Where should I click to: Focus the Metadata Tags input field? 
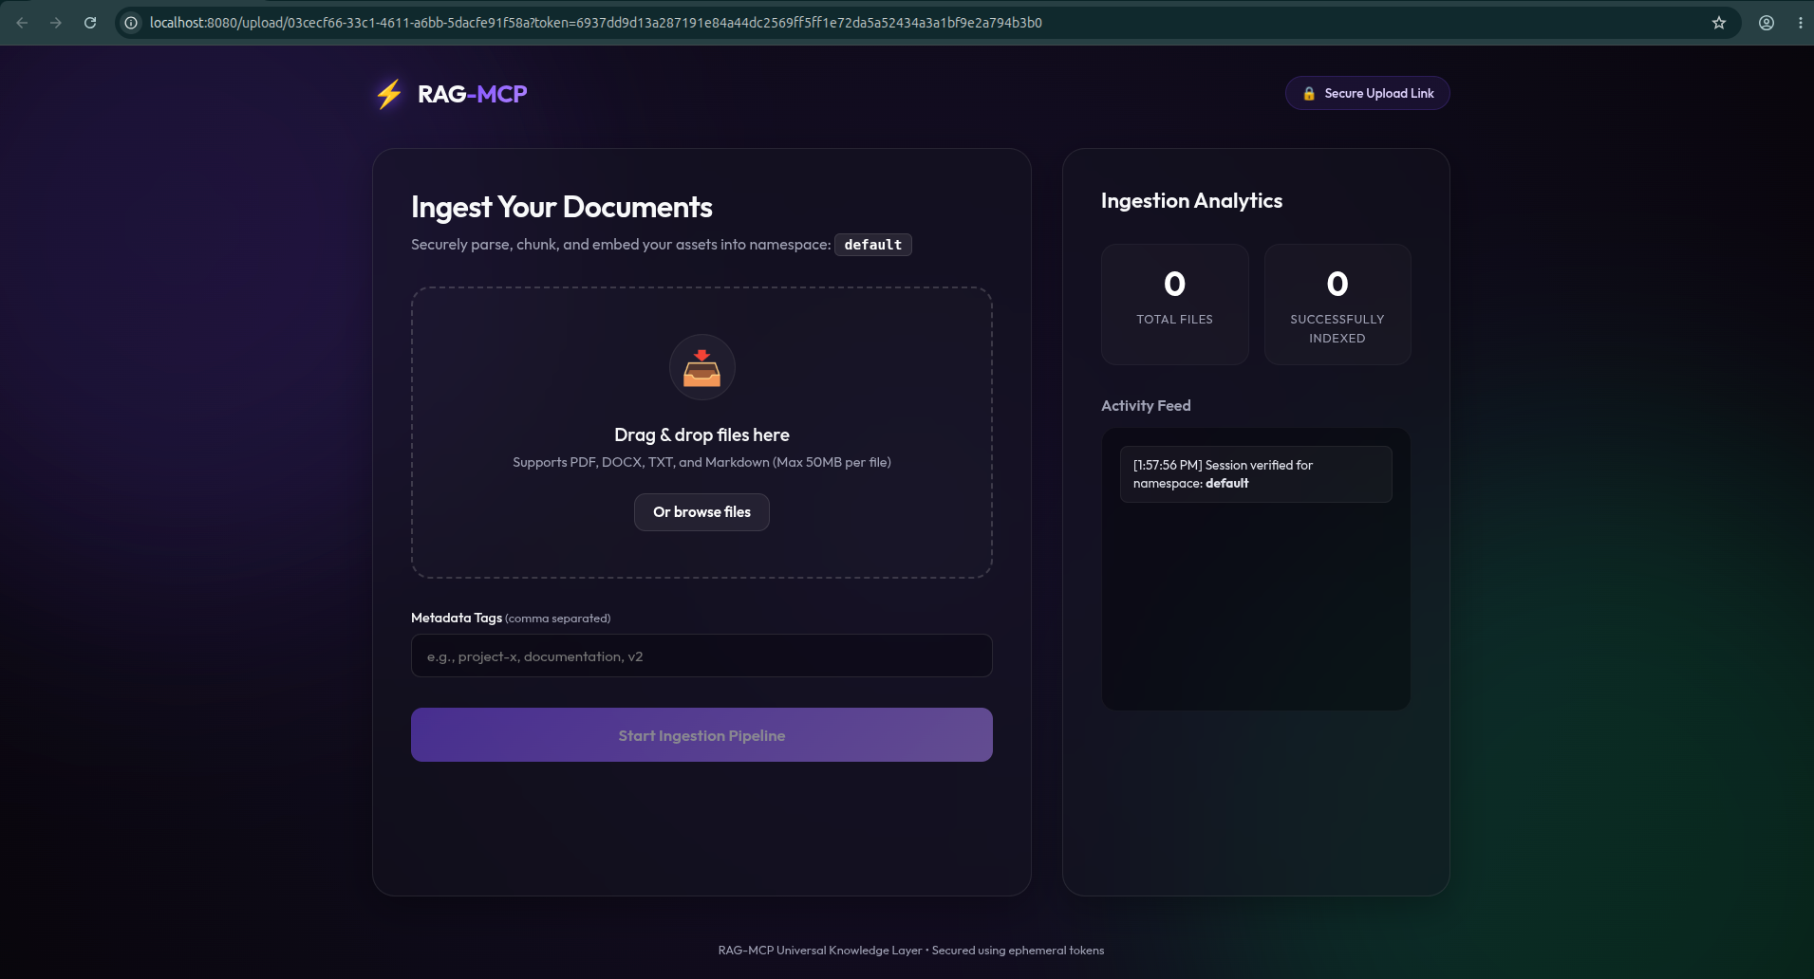click(701, 656)
